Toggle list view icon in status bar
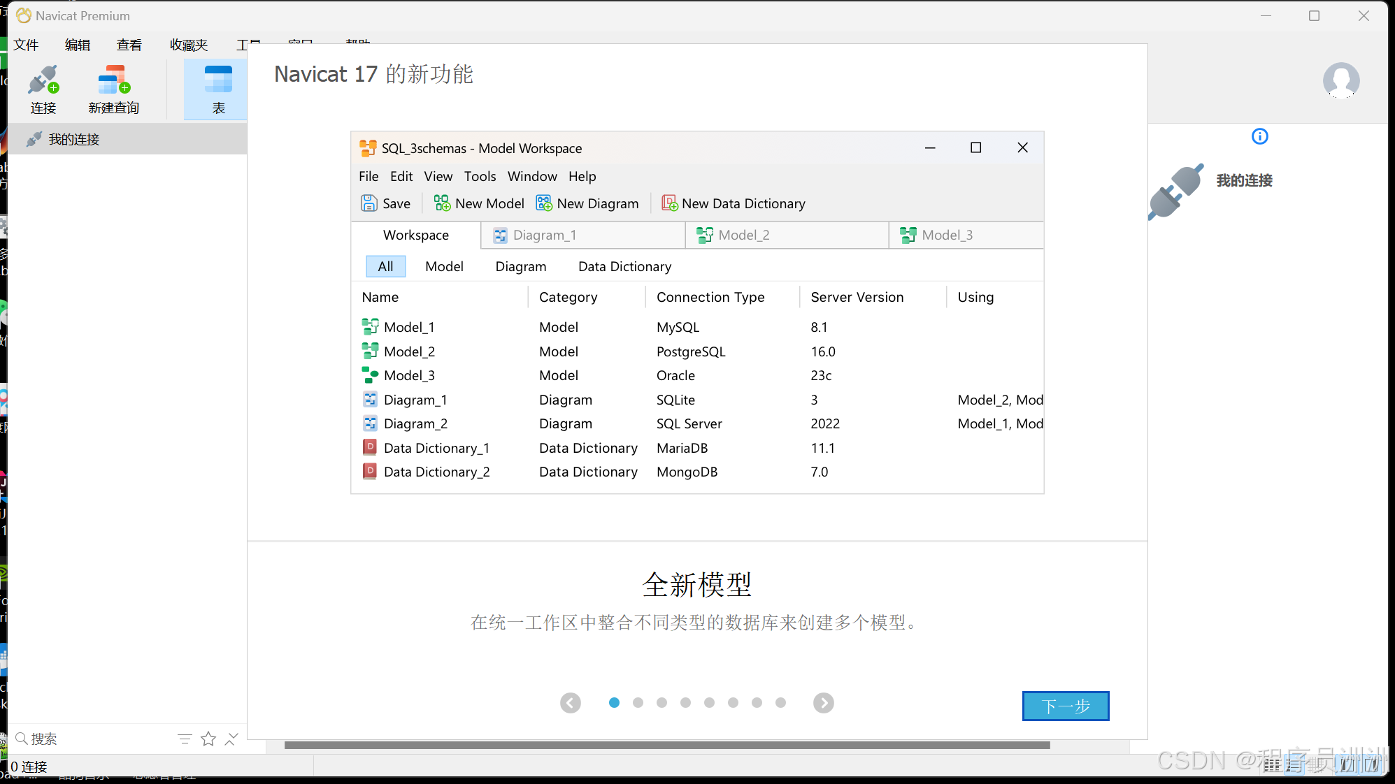Screen dimensions: 1395x784 tap(1272, 765)
